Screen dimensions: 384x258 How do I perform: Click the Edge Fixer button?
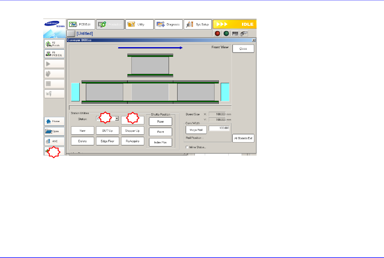[108, 141]
